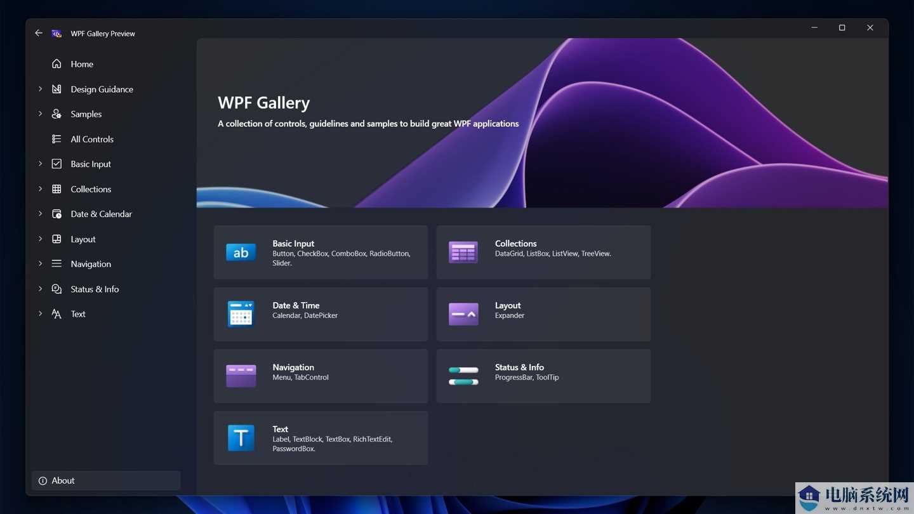Expand the Collections sidebar chevron
Image resolution: width=914 pixels, height=514 pixels.
point(40,188)
